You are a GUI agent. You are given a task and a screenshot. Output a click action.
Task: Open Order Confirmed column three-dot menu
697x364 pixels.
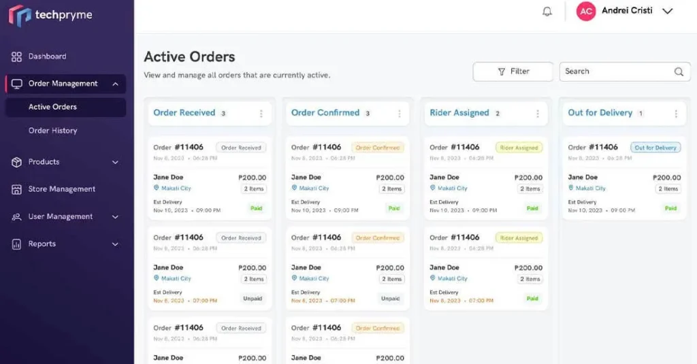click(x=399, y=114)
